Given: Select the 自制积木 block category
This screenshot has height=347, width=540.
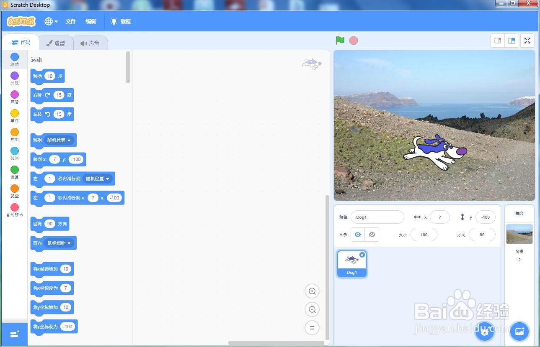Looking at the screenshot, I should 15,210.
